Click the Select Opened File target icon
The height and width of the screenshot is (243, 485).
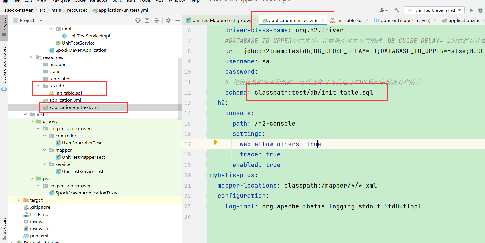click(138, 20)
